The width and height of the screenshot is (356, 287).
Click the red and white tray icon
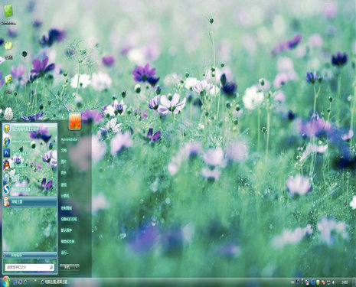(323, 282)
